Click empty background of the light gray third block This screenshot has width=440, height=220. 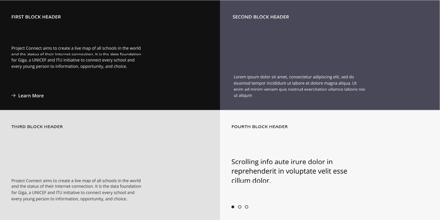point(112,151)
